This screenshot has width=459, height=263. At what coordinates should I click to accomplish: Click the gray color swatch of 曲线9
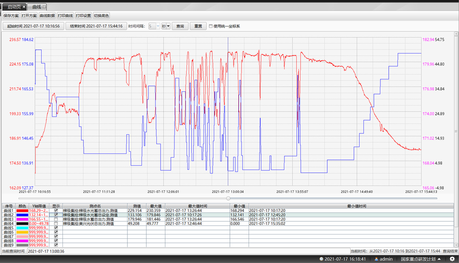pyautogui.click(x=22, y=245)
